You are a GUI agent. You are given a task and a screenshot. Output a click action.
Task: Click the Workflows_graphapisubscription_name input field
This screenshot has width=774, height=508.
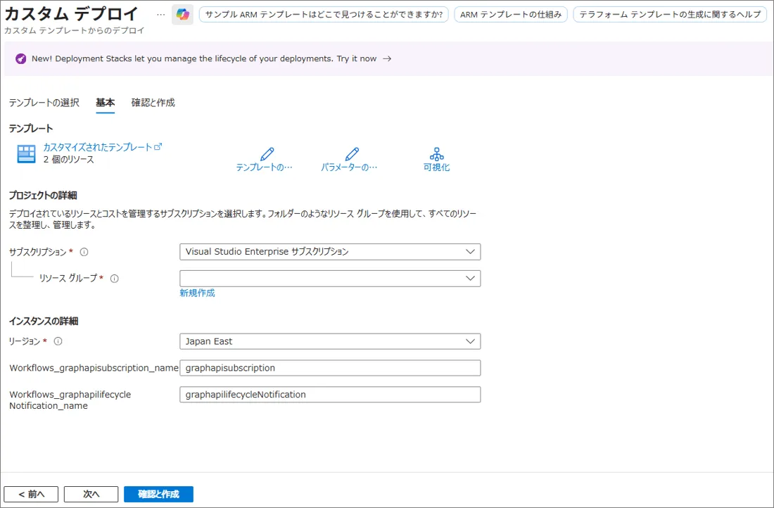(330, 368)
